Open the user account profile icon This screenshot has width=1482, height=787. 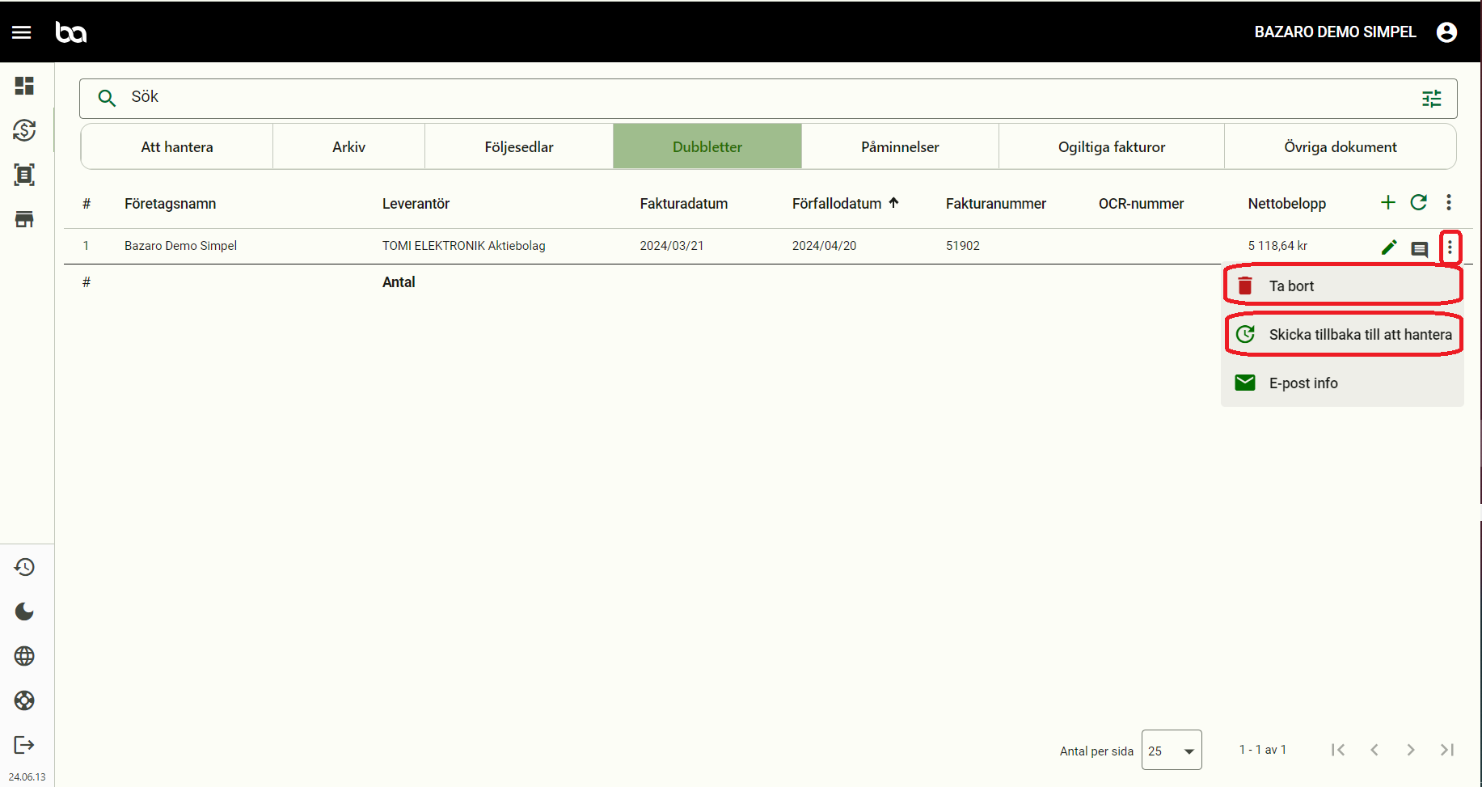pos(1446,32)
